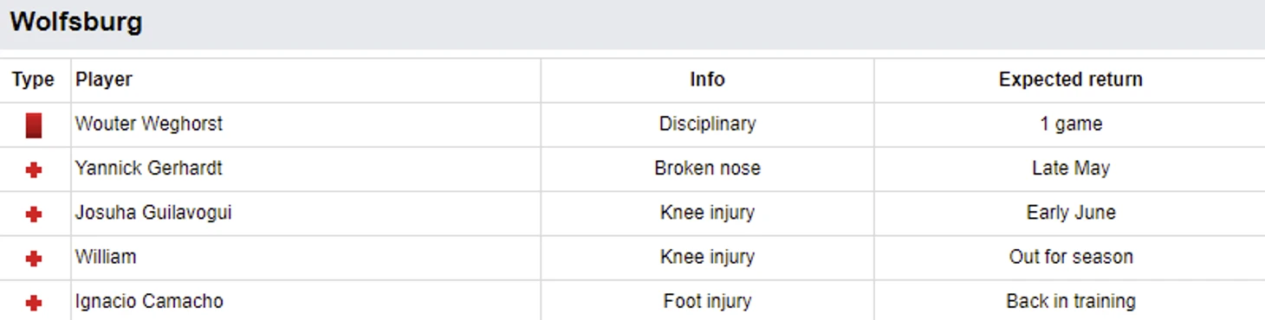The image size is (1265, 320).
Task: Click the Expected return column header
Action: 1070,80
